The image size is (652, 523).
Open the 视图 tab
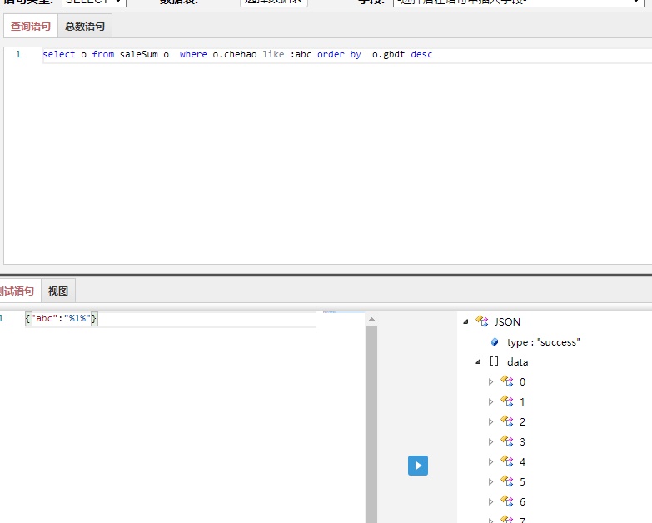click(x=58, y=291)
